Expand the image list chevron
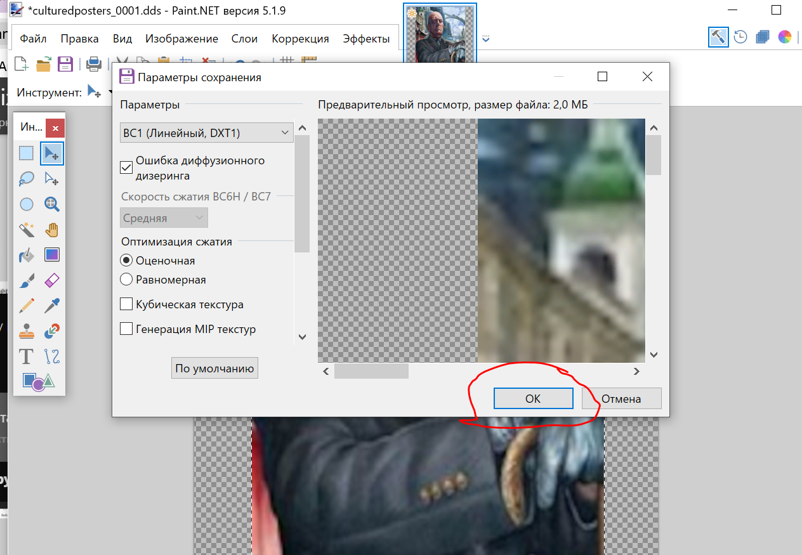 pos(486,39)
